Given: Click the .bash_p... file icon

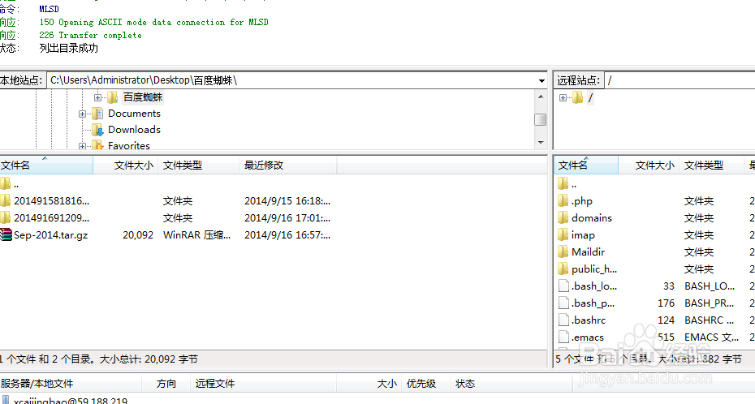Looking at the screenshot, I should pyautogui.click(x=563, y=303).
